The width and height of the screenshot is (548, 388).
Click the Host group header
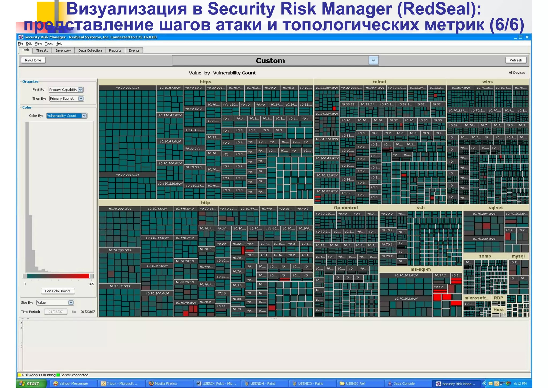[498, 310]
